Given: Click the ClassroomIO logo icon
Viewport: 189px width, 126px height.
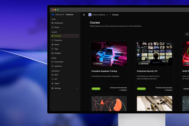Looking at the screenshot, I should tap(53, 14).
